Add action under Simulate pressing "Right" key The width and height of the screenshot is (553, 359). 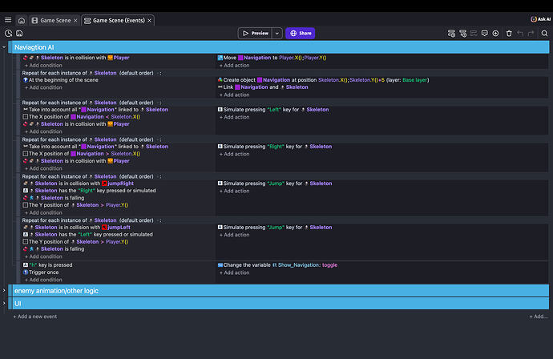234,154
